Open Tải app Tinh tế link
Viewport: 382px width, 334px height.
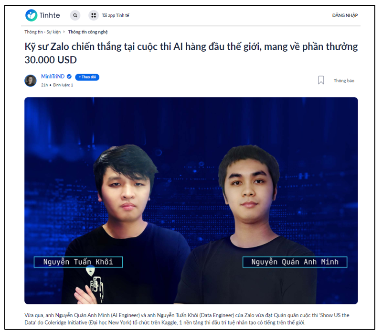(x=116, y=15)
